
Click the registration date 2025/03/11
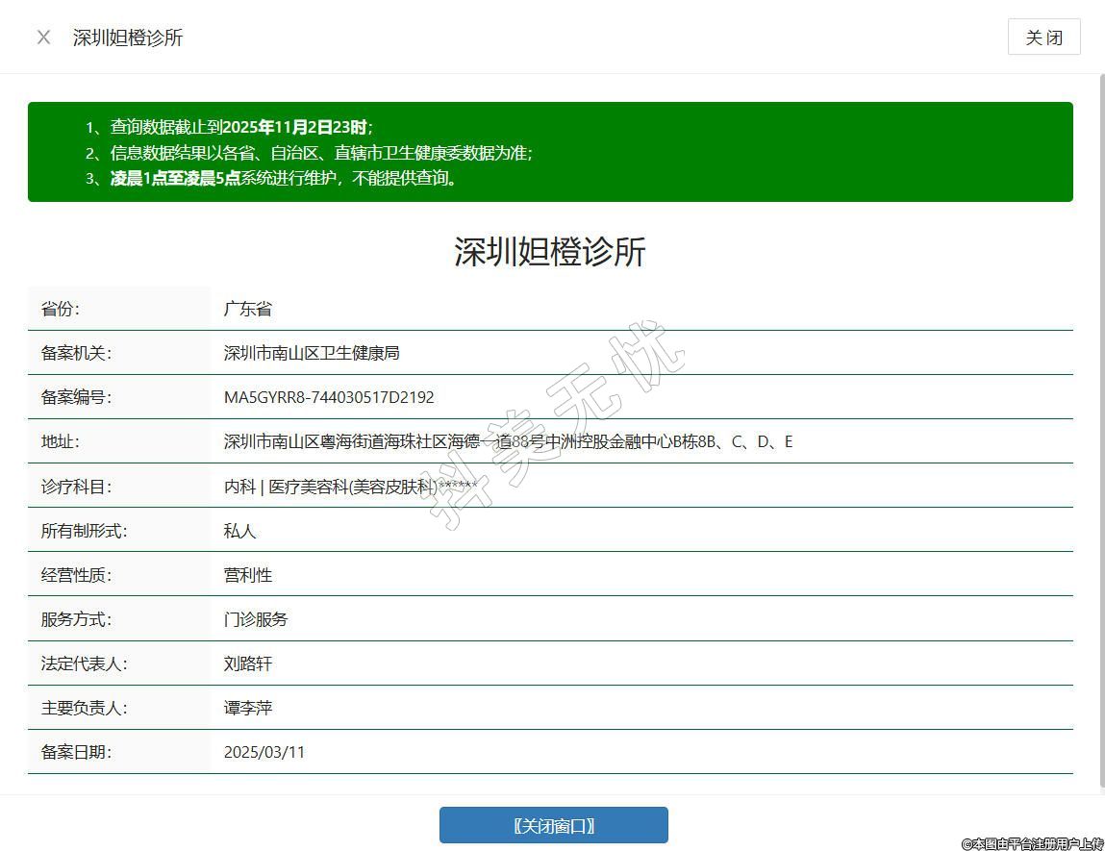click(x=264, y=752)
